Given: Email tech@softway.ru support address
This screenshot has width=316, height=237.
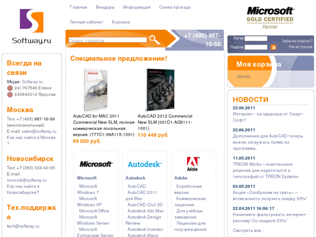Looking at the screenshot, I should (23, 226).
